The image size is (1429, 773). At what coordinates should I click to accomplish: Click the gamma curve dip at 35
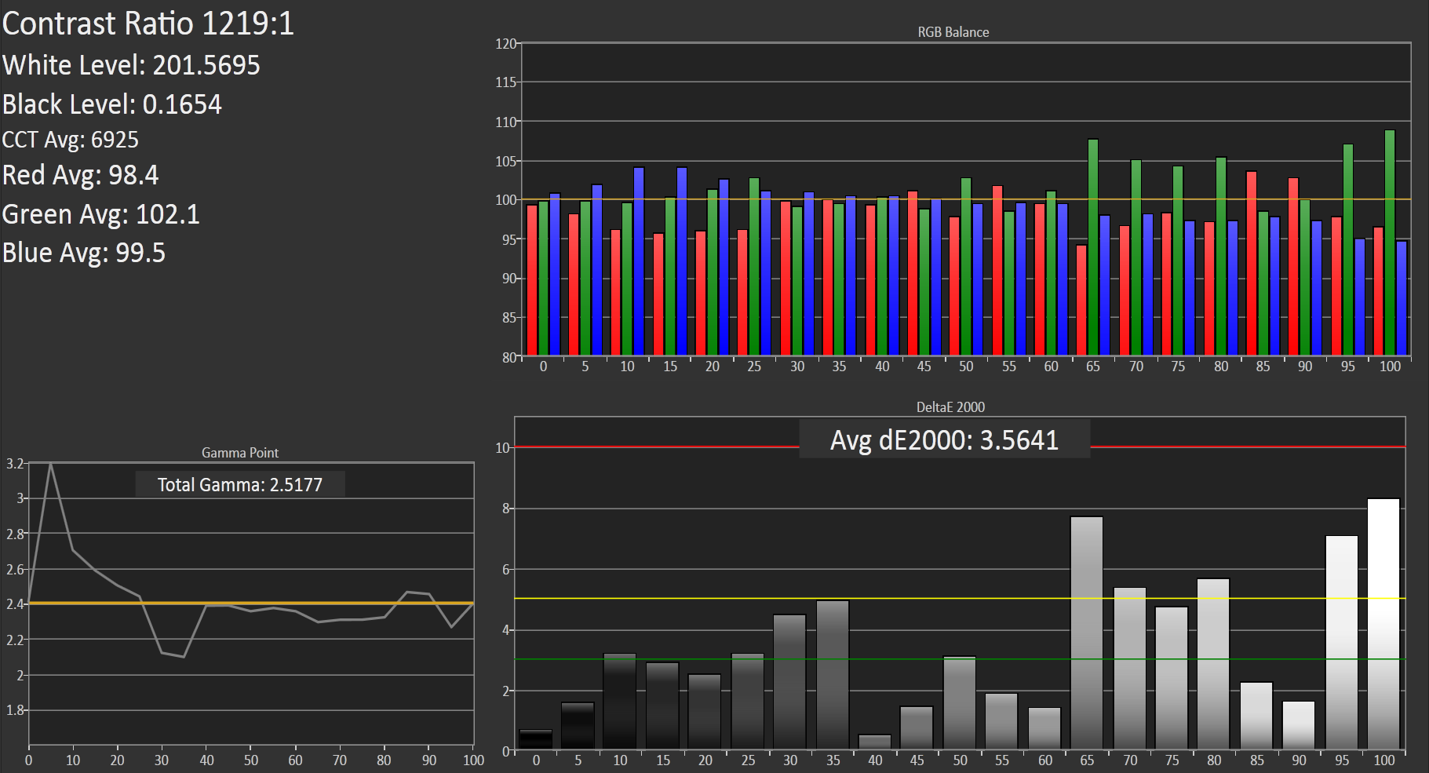pyautogui.click(x=184, y=657)
